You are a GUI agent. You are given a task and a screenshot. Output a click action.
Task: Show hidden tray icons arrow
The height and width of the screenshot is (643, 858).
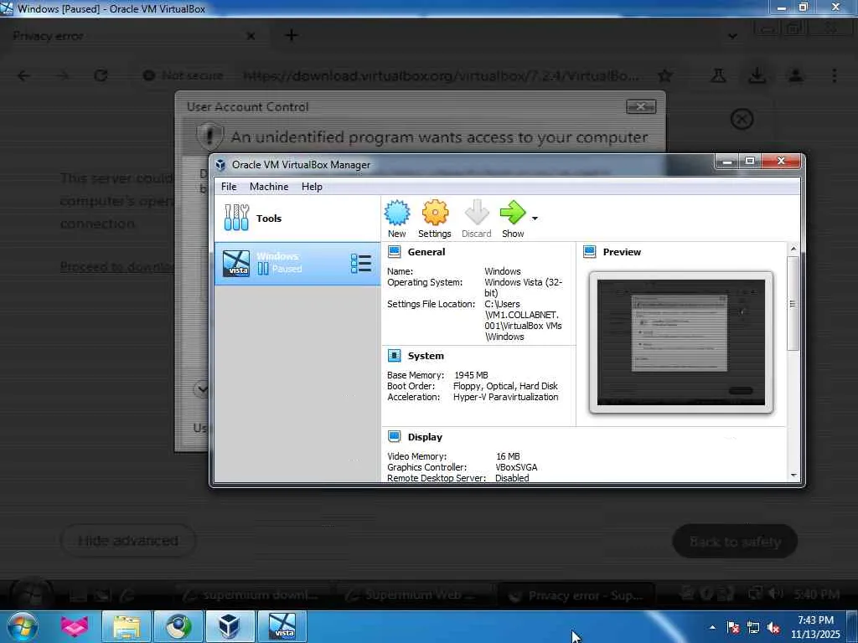(x=712, y=627)
